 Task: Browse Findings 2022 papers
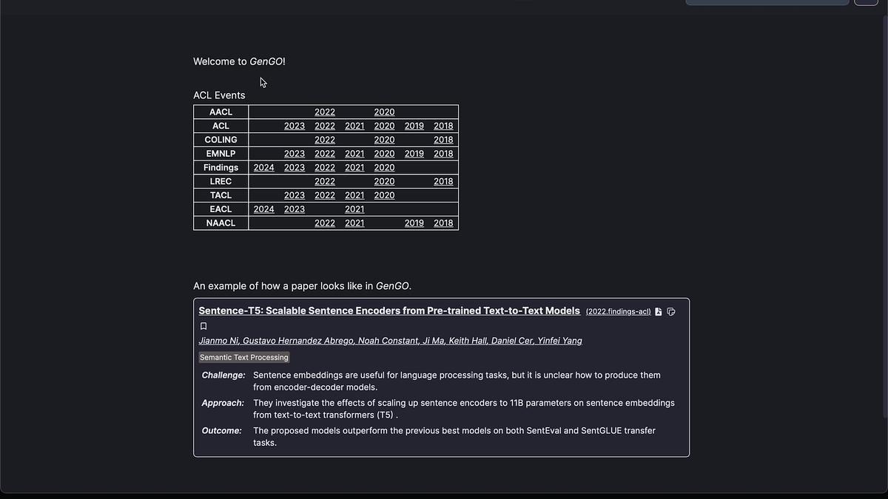(325, 168)
